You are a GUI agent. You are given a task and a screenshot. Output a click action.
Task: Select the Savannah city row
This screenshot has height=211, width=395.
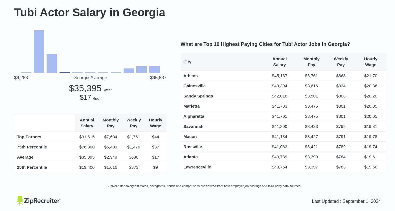284,126
